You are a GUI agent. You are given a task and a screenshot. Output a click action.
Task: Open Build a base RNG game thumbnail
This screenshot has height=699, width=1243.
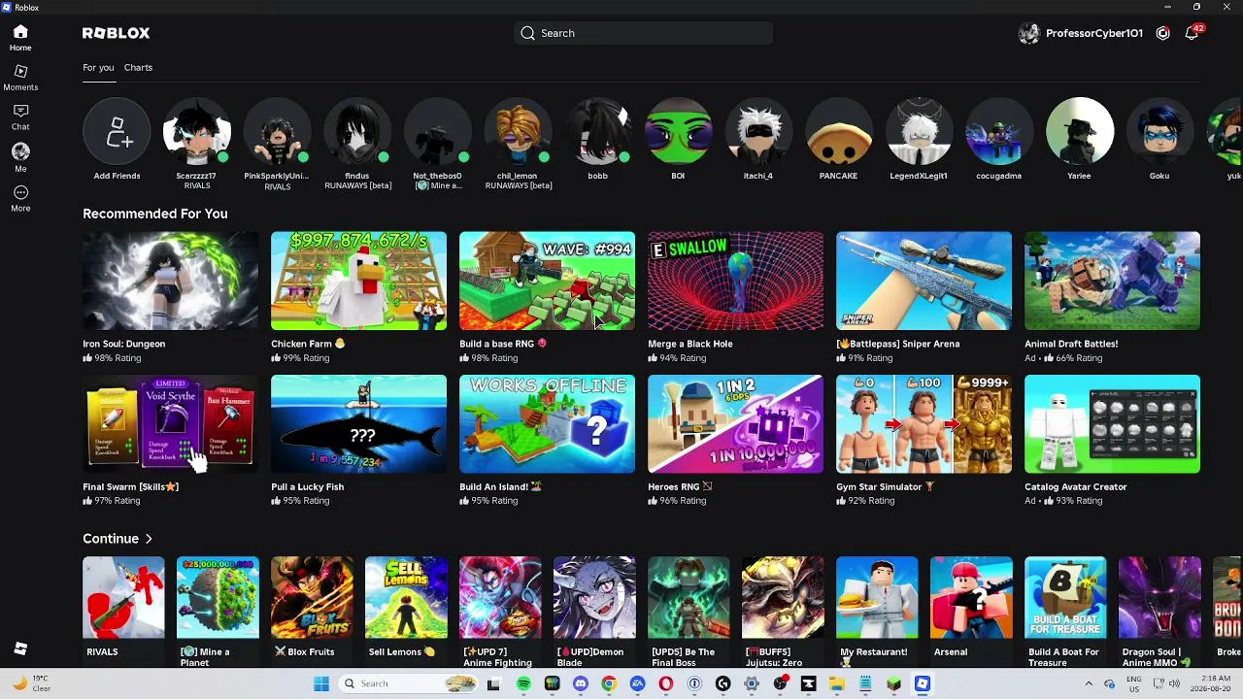pos(547,281)
